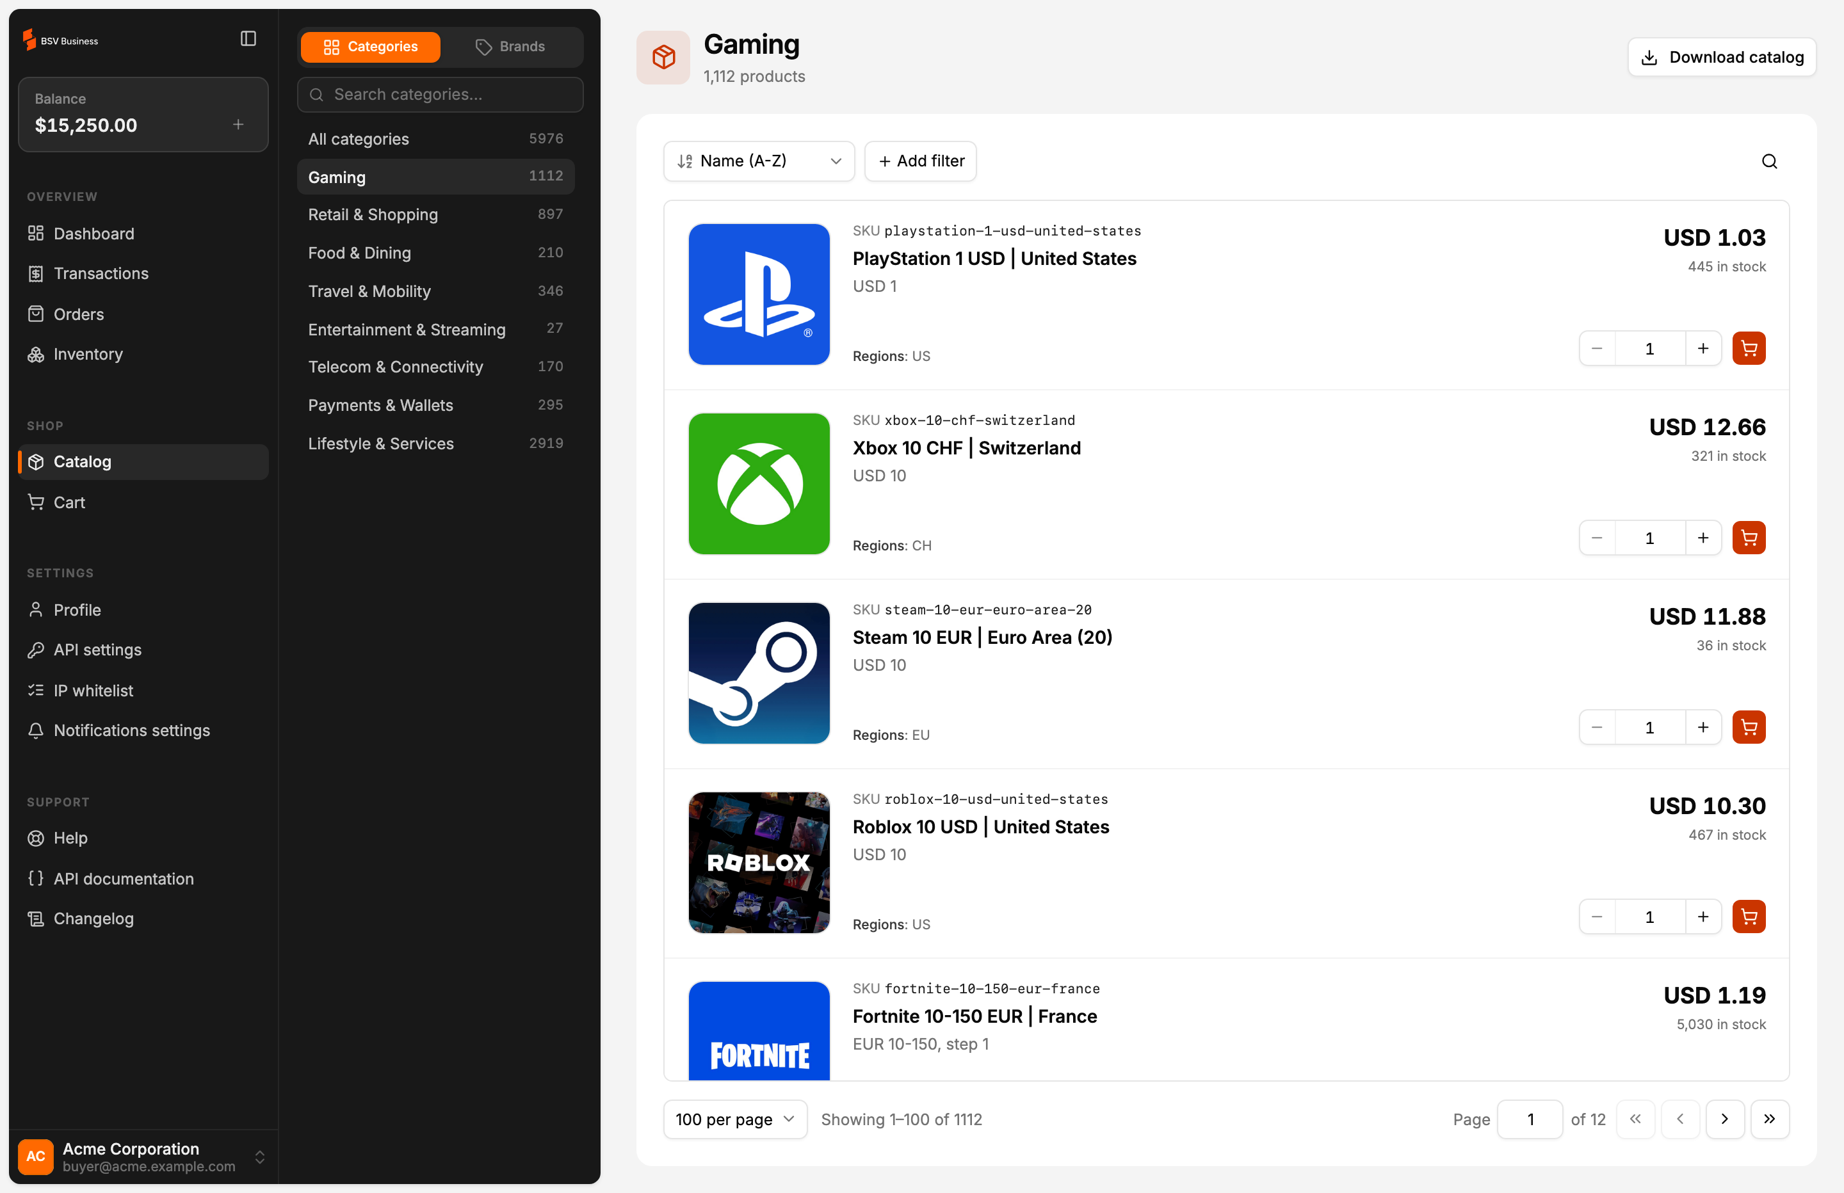This screenshot has width=1844, height=1193.
Task: Open the Changelog
Action: pyautogui.click(x=143, y=919)
